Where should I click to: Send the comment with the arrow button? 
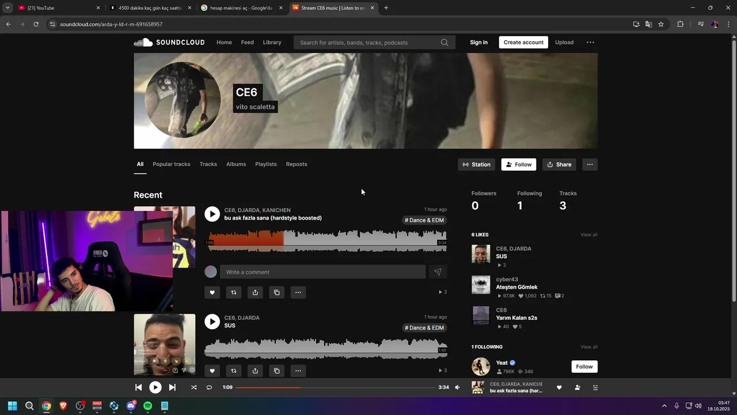coord(438,272)
